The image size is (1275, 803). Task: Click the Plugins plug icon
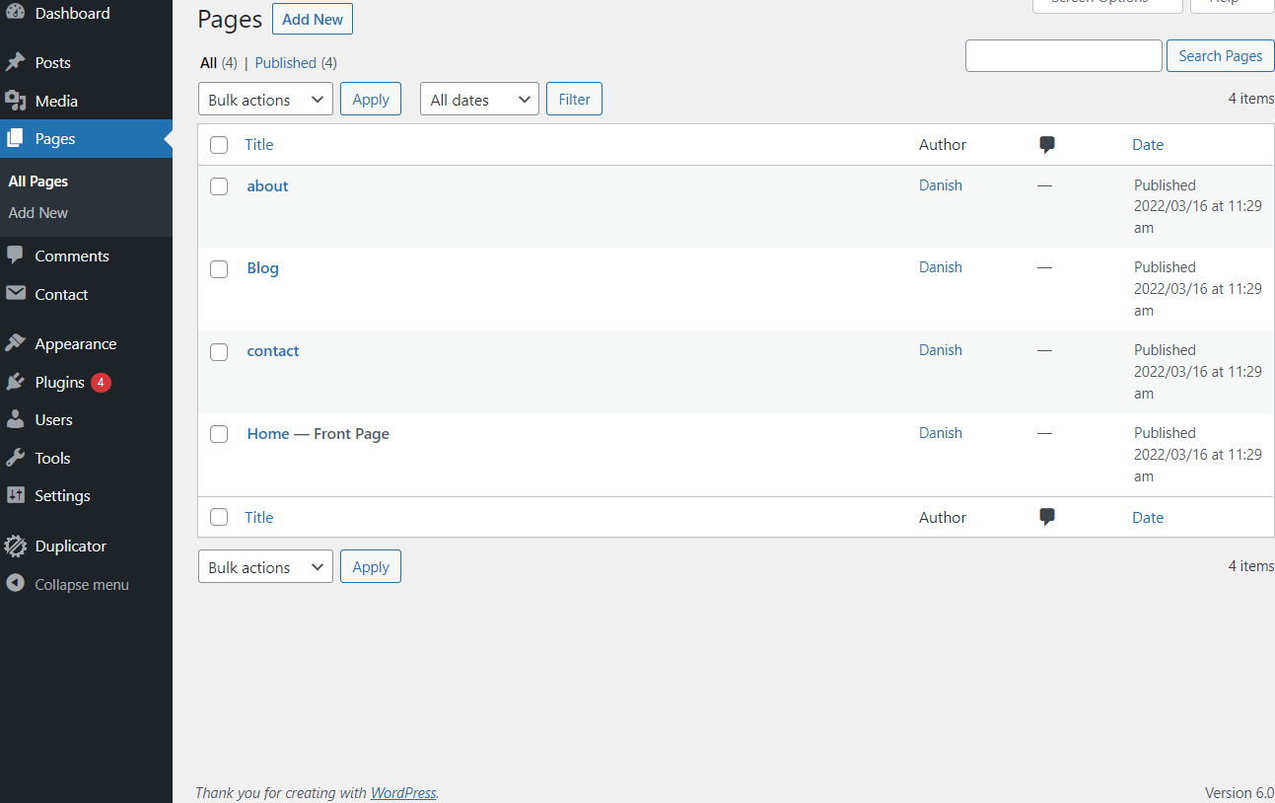(x=15, y=382)
